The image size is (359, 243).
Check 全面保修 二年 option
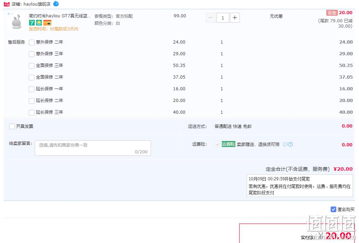point(32,77)
